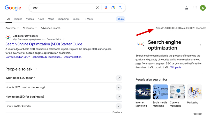Screen dimensions: 210x120
Task: Open the More tabs menu
Action: coord(88,19)
